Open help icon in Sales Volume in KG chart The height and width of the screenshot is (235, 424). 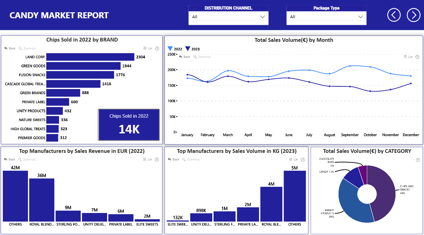point(303,159)
